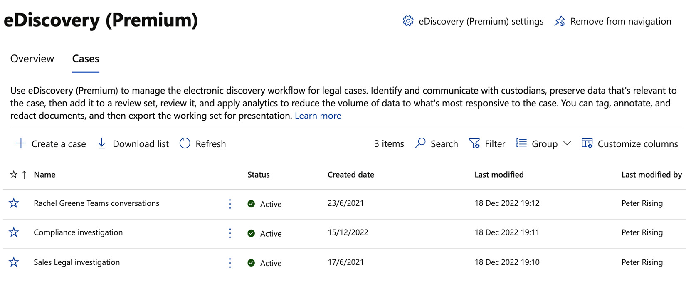The image size is (686, 284).
Task: Open the three-dot menu for Compliance investigation
Action: tap(230, 233)
